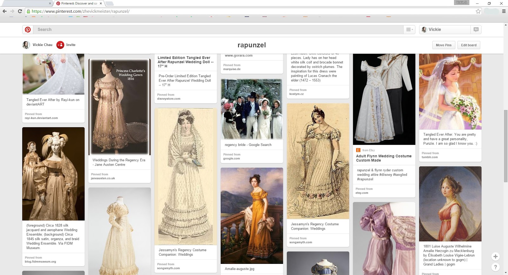
Task: Open the regency bride film still image
Action: click(x=252, y=109)
